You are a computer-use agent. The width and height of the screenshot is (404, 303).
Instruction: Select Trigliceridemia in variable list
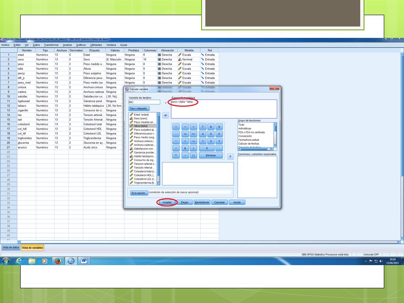click(143, 183)
